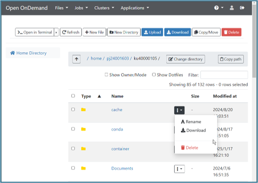Screen dimensions: 258x183
Task: Open the cache folder link
Action: (x=117, y=110)
